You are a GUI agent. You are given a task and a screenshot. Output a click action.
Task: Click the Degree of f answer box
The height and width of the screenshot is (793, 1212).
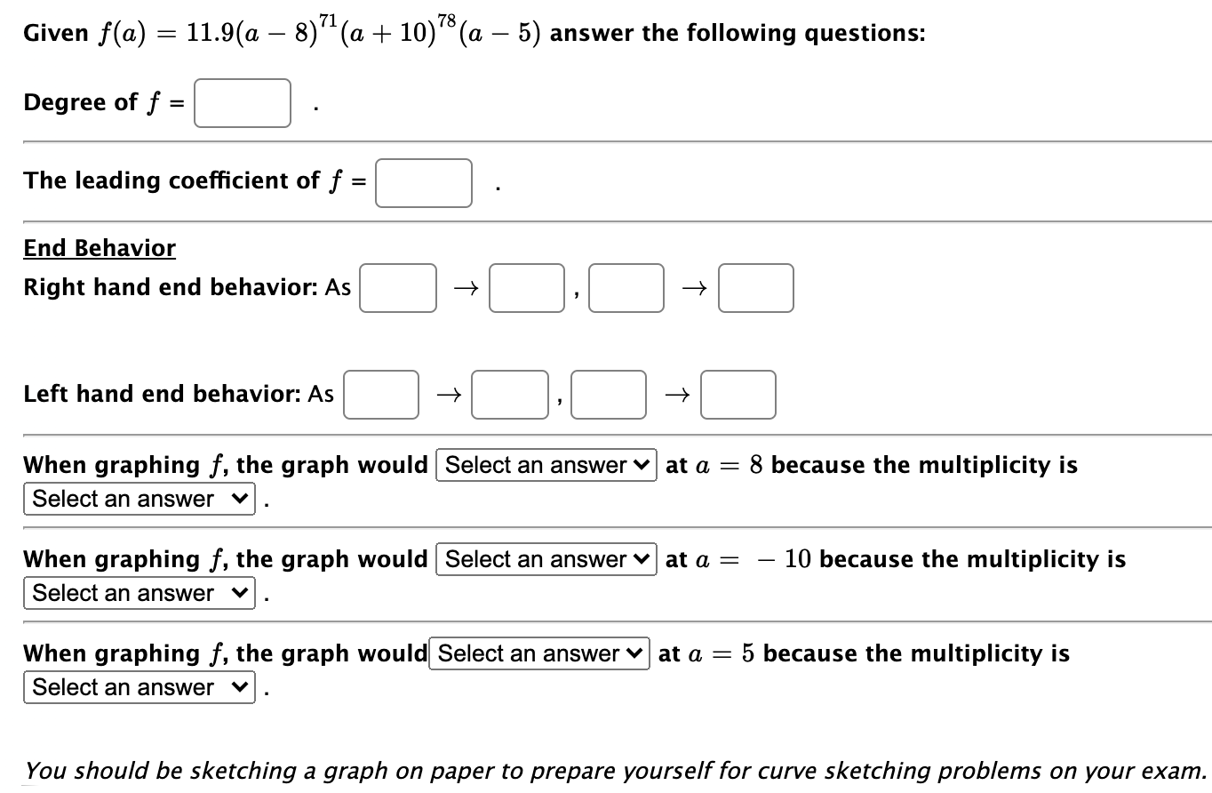(x=243, y=103)
